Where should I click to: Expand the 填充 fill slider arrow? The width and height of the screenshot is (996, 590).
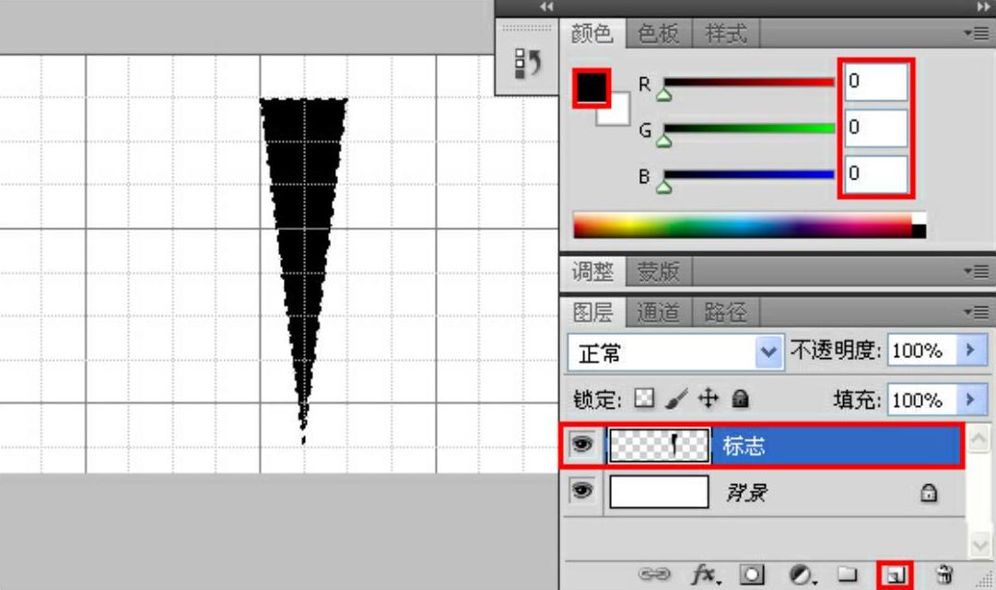pyautogui.click(x=967, y=399)
